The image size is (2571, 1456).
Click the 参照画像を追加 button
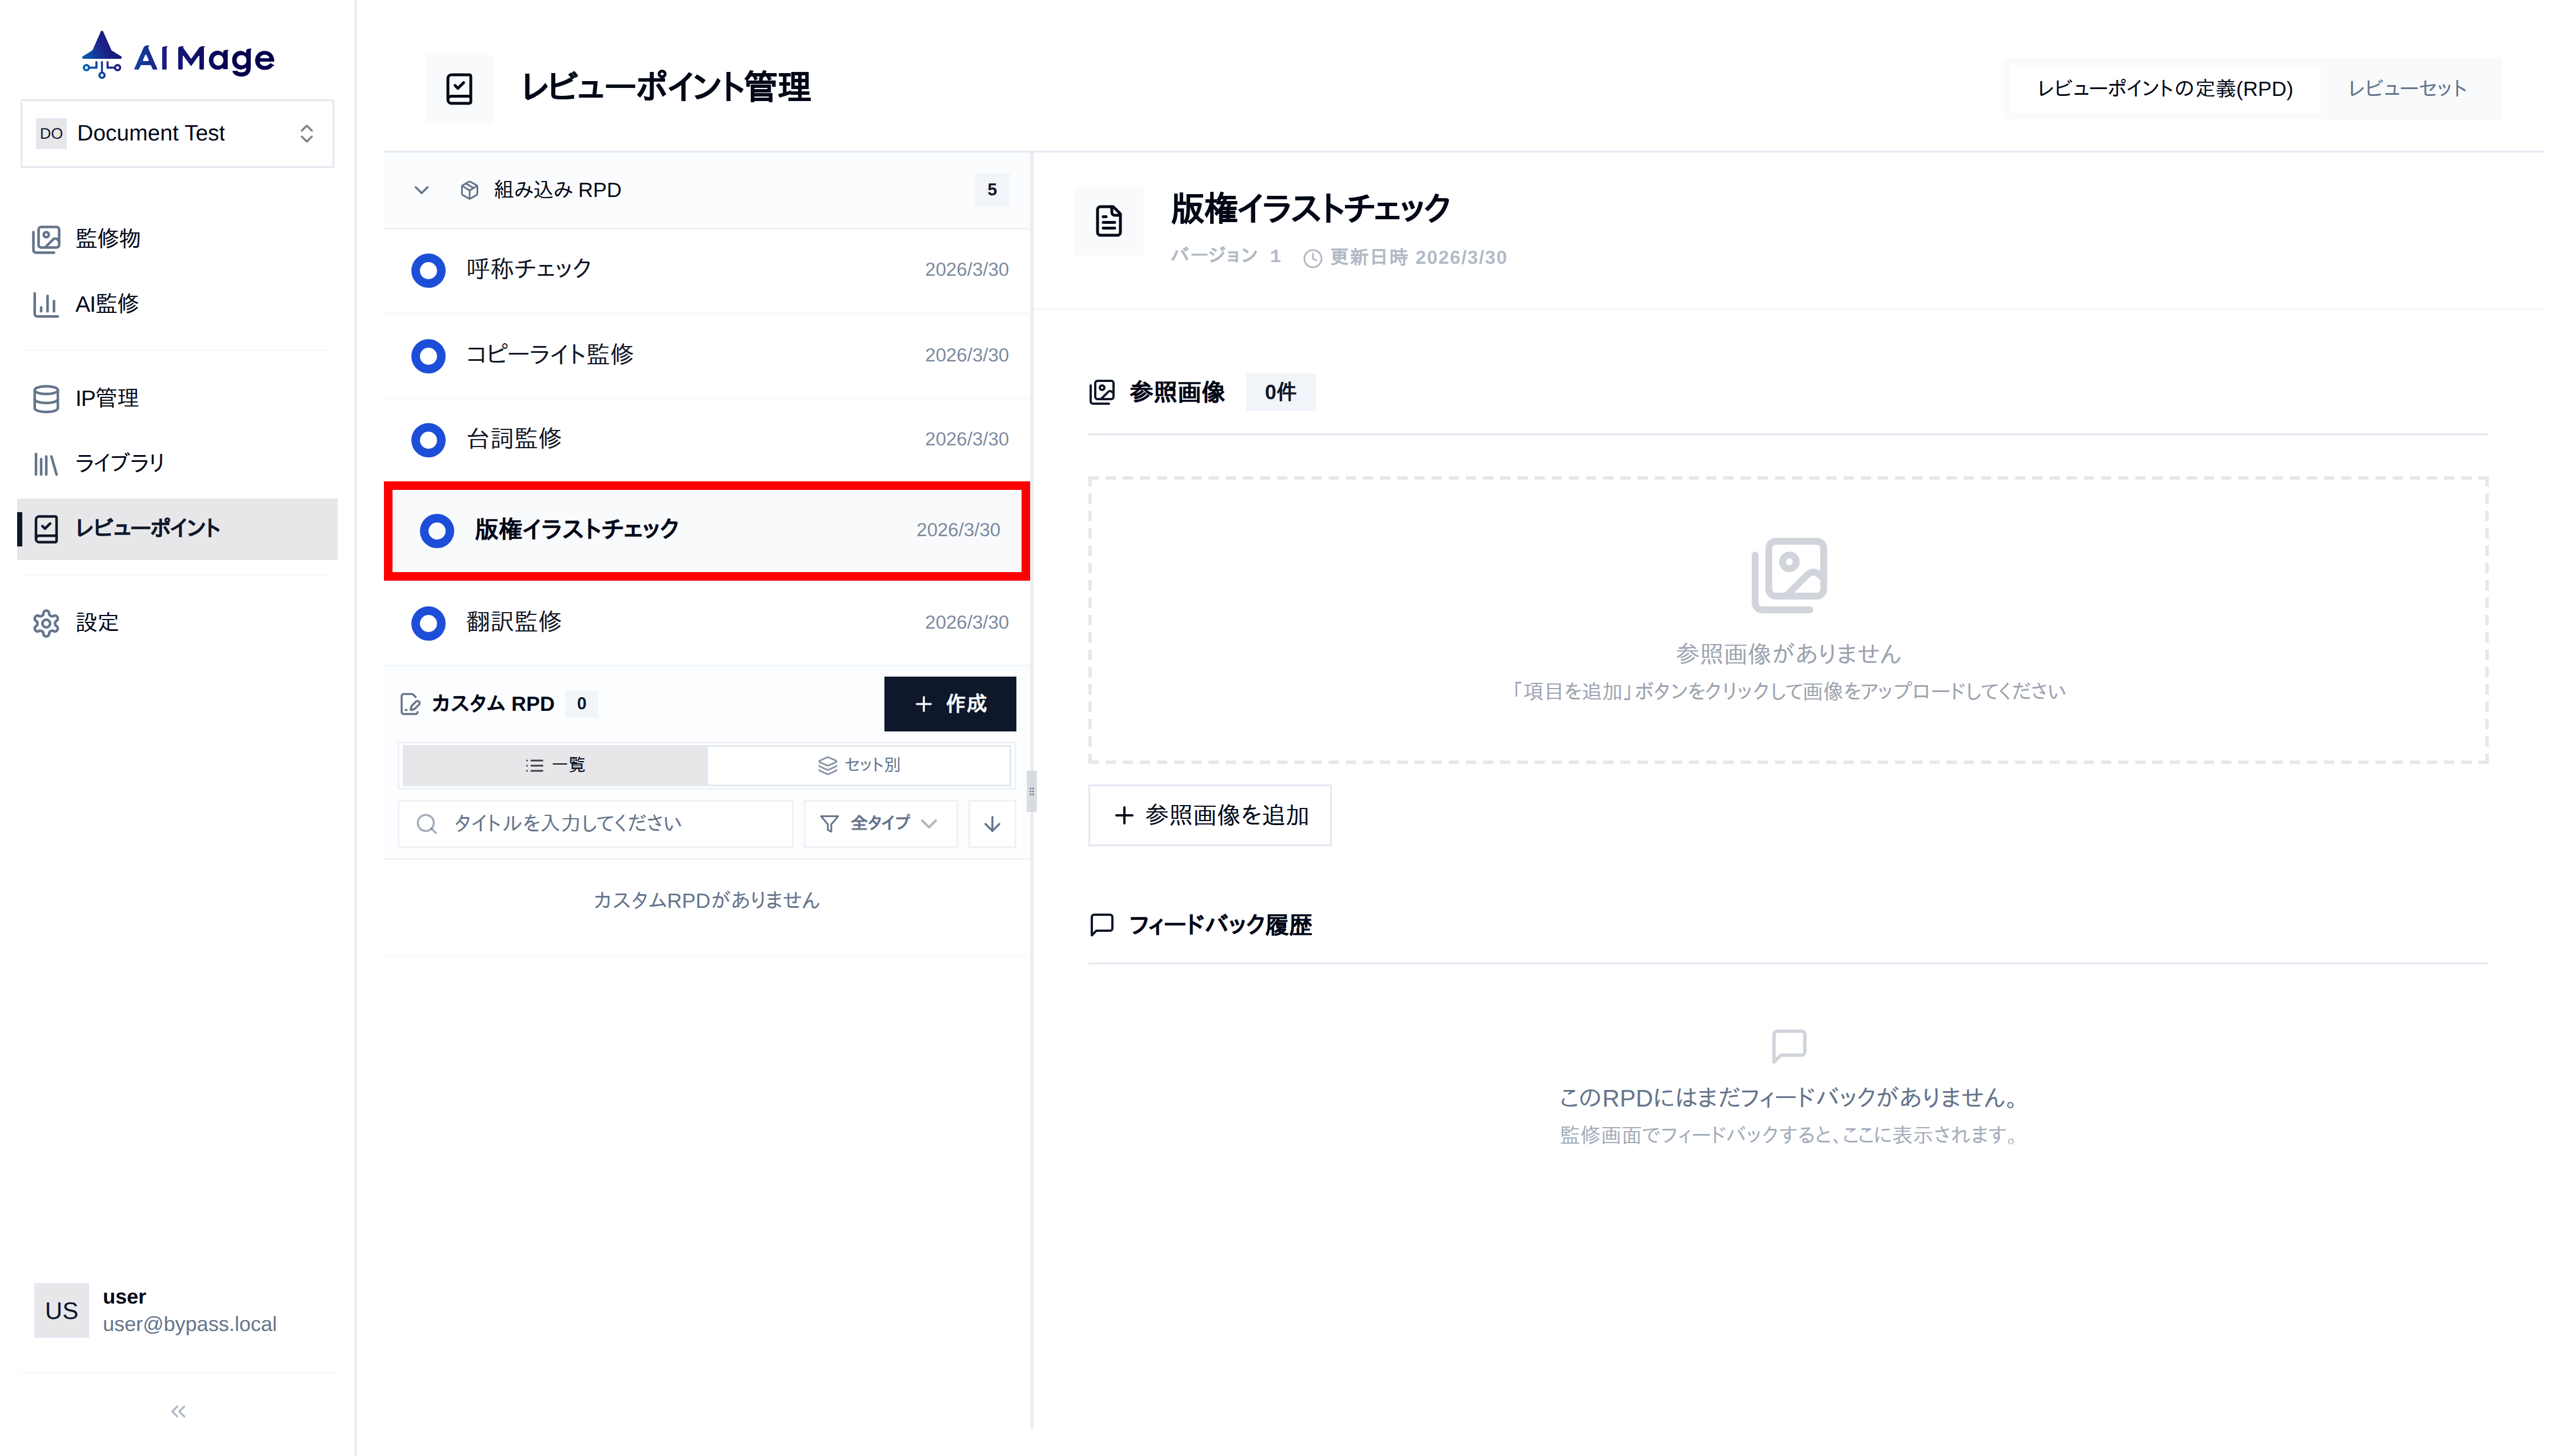coord(1210,815)
